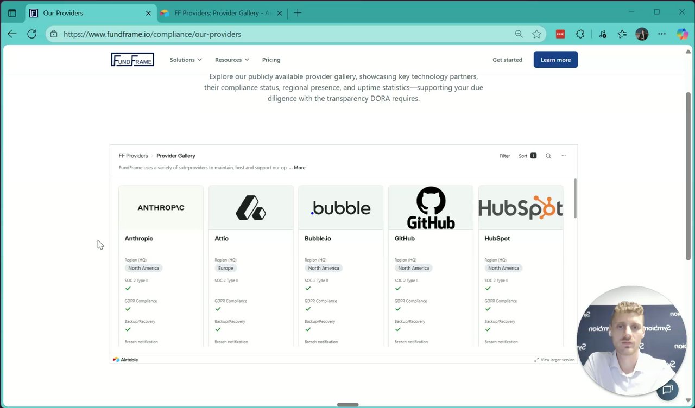Click the Get started link
The width and height of the screenshot is (695, 408).
[x=507, y=60]
